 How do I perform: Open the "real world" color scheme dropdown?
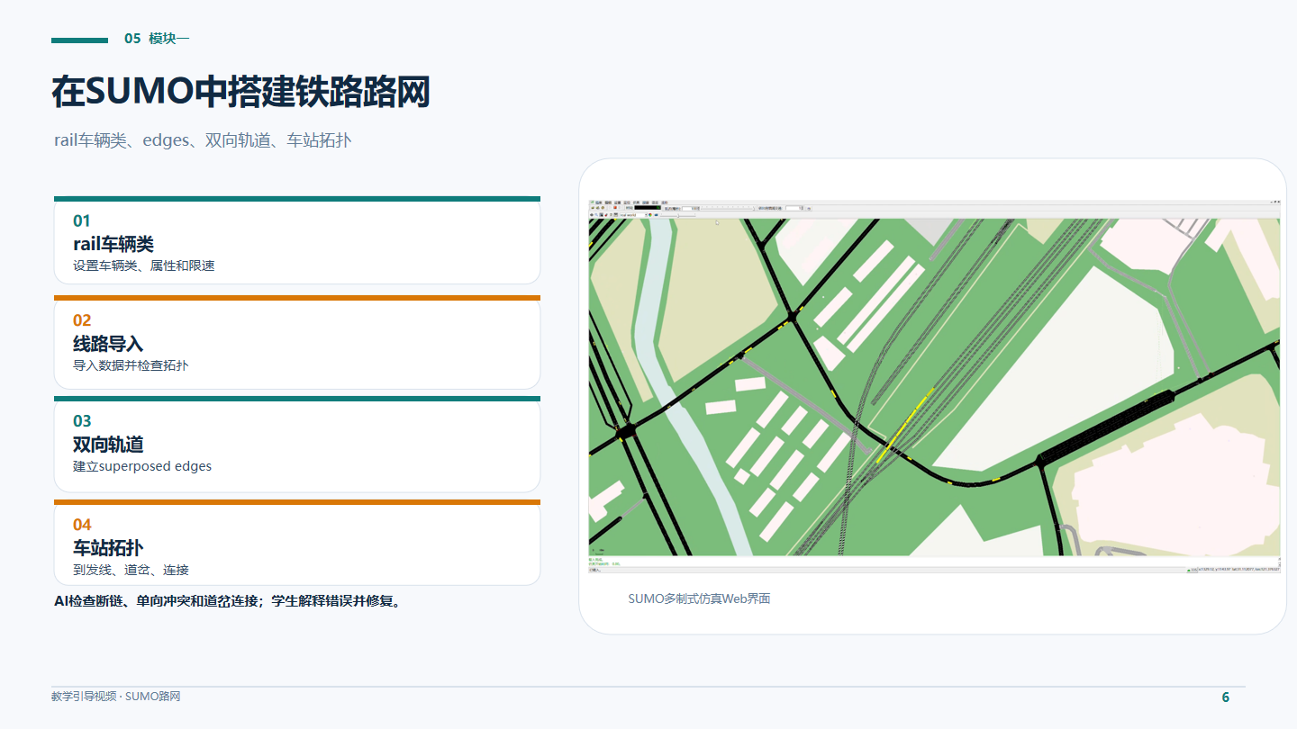pos(635,215)
